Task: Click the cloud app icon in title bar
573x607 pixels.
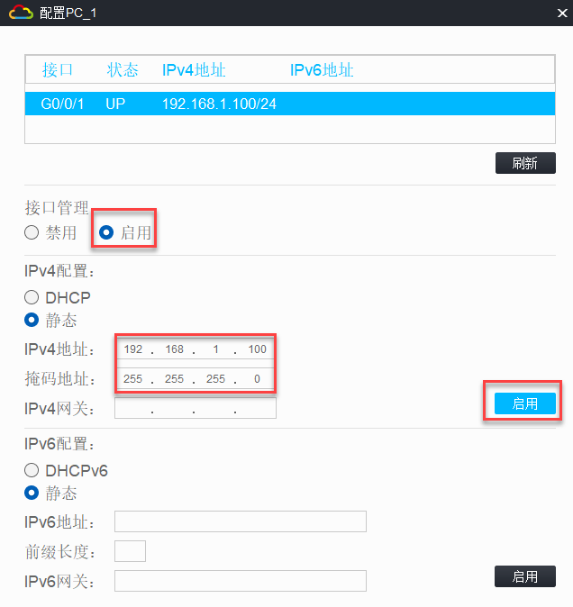Action: click(20, 12)
